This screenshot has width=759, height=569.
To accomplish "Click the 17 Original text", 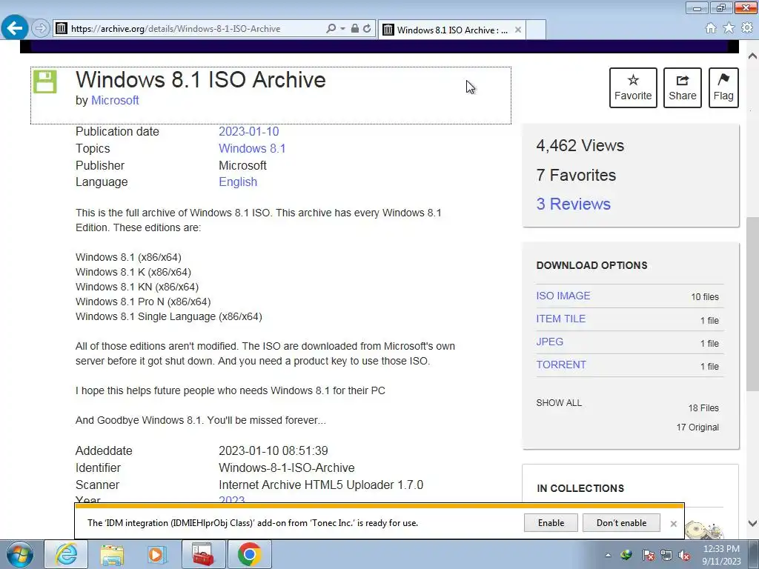I will (697, 427).
